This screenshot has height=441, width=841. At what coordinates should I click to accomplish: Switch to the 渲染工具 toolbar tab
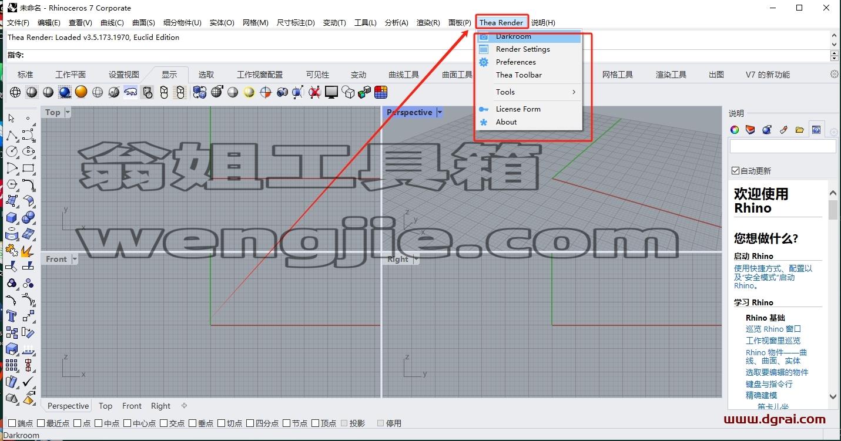click(x=671, y=75)
